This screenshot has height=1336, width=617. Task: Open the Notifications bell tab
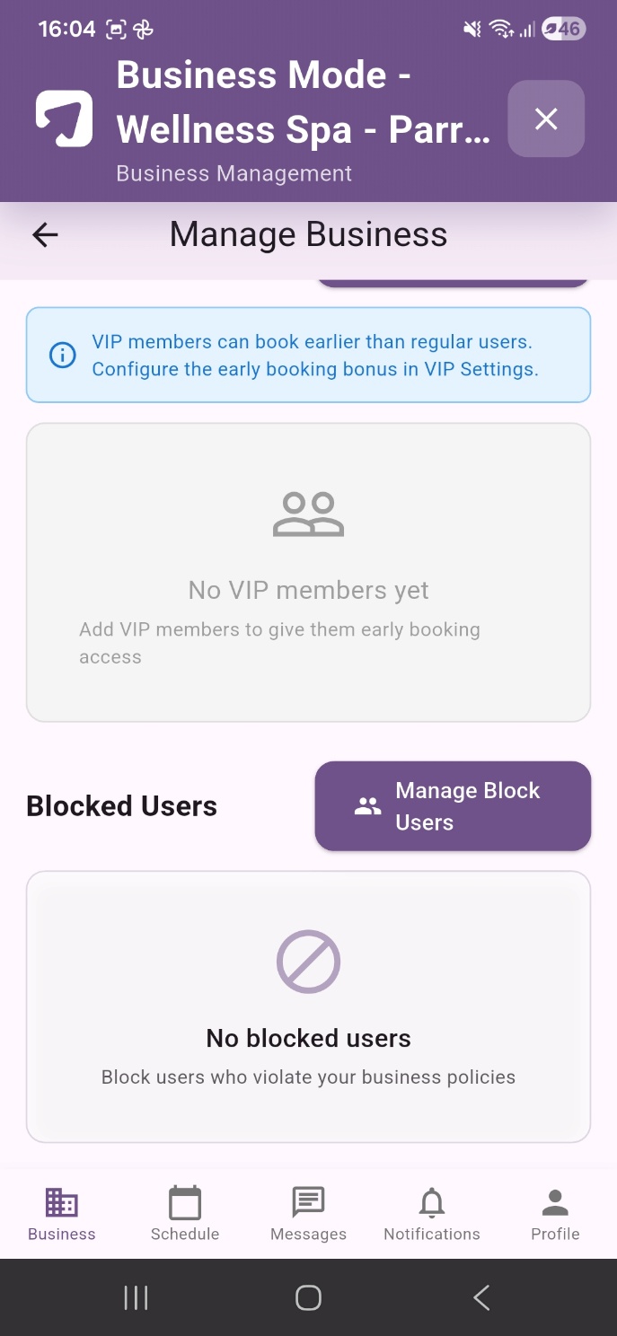[432, 1214]
